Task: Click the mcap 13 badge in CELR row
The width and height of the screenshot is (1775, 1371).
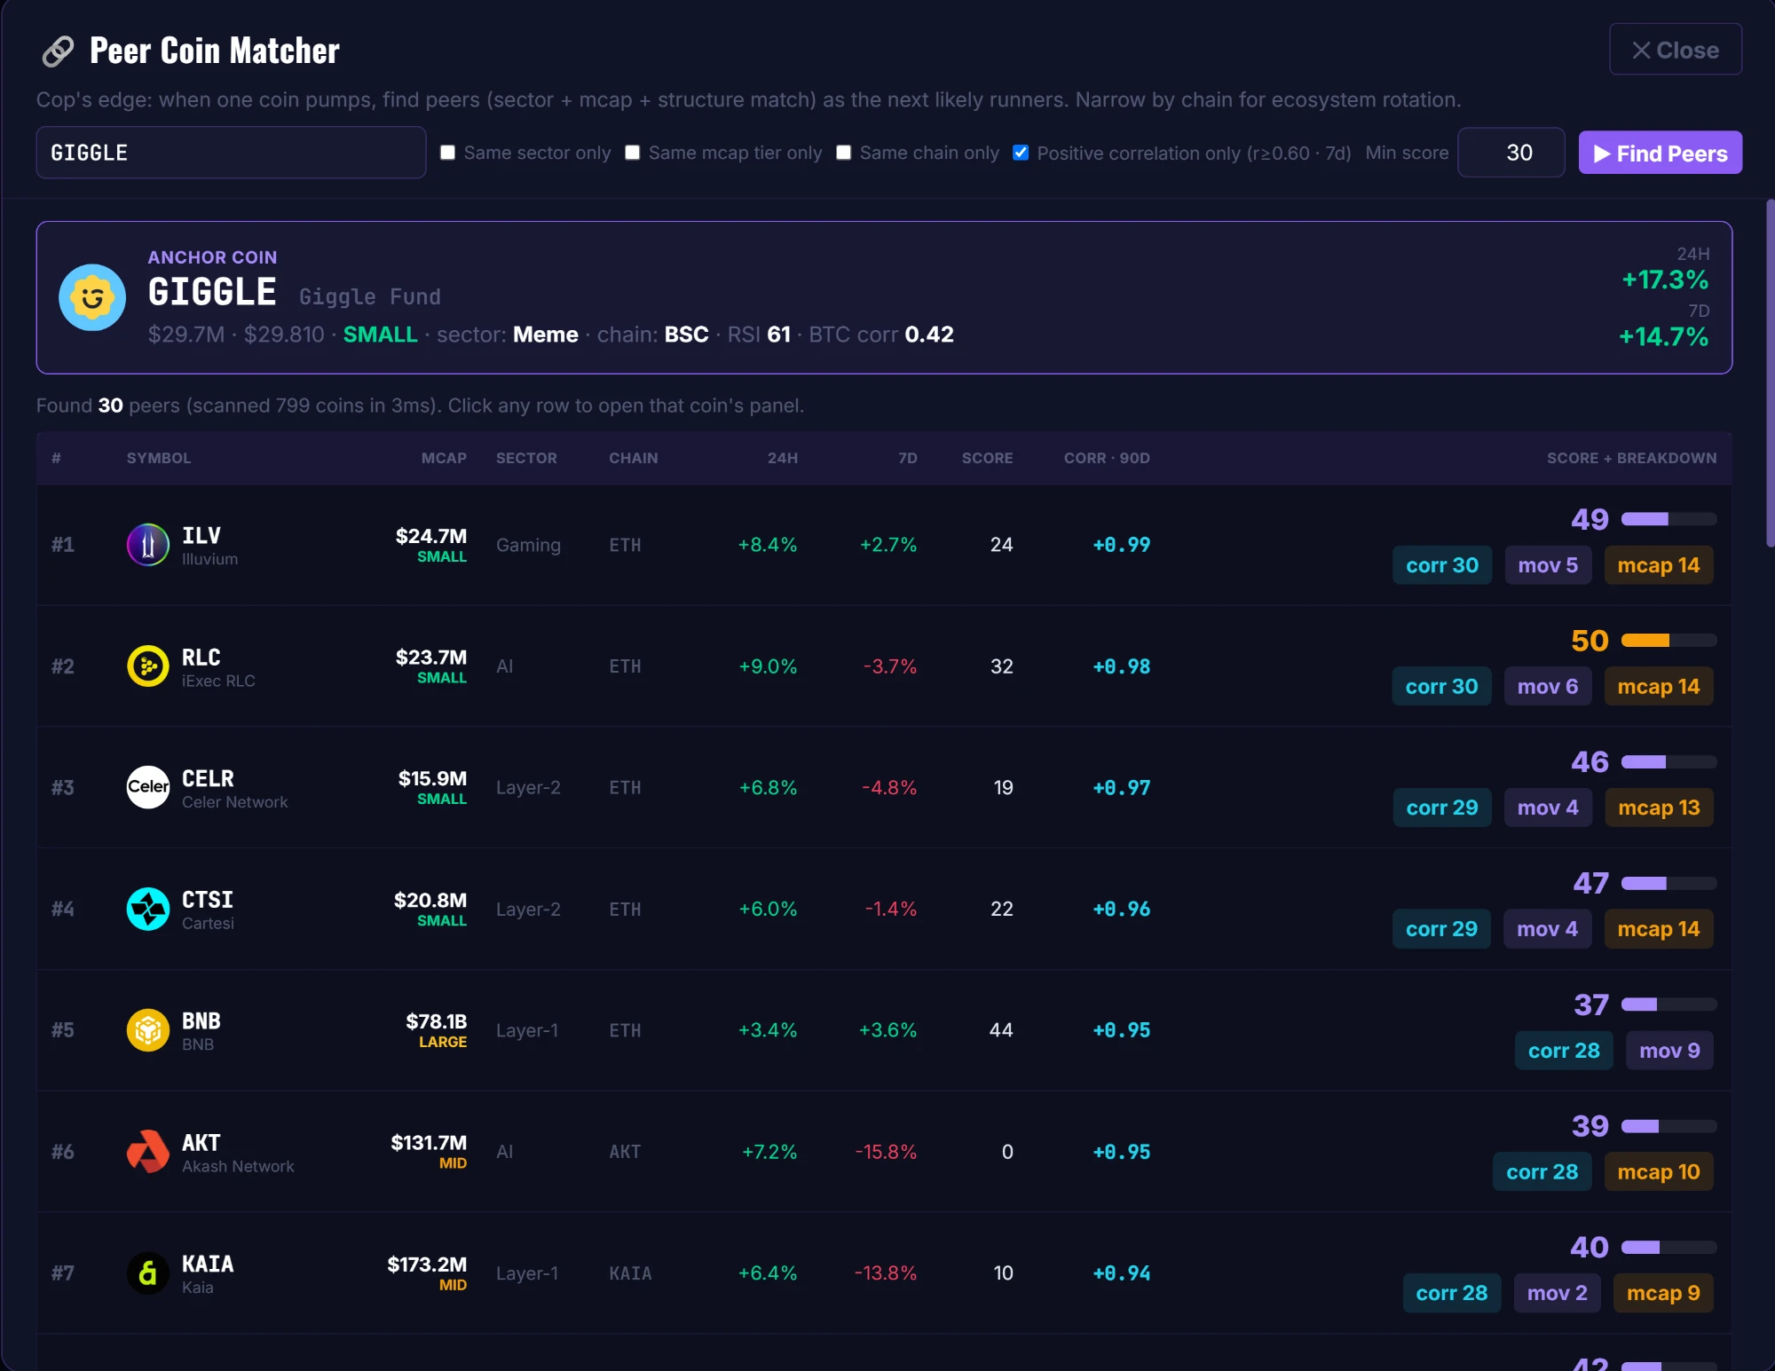Action: pos(1659,808)
